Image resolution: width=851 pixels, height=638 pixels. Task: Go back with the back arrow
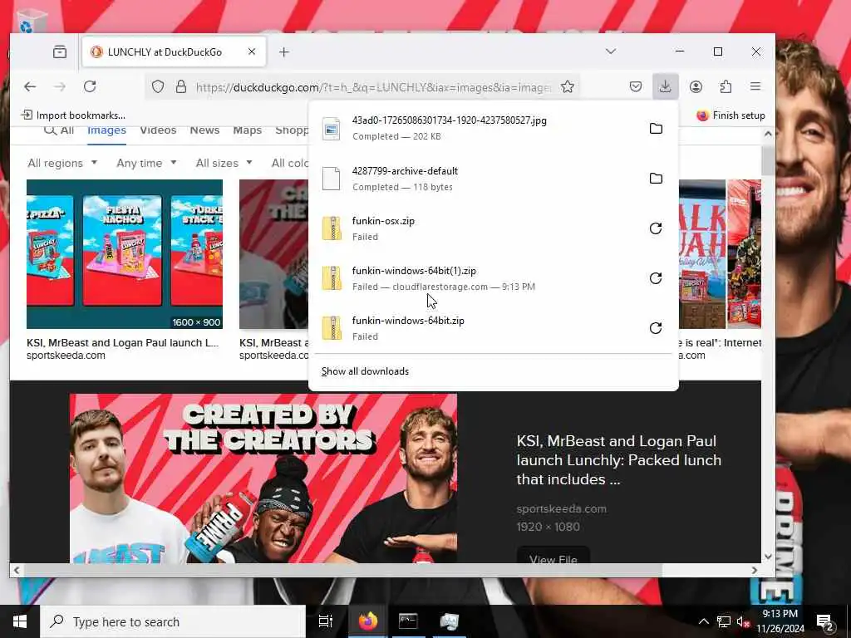pos(31,86)
